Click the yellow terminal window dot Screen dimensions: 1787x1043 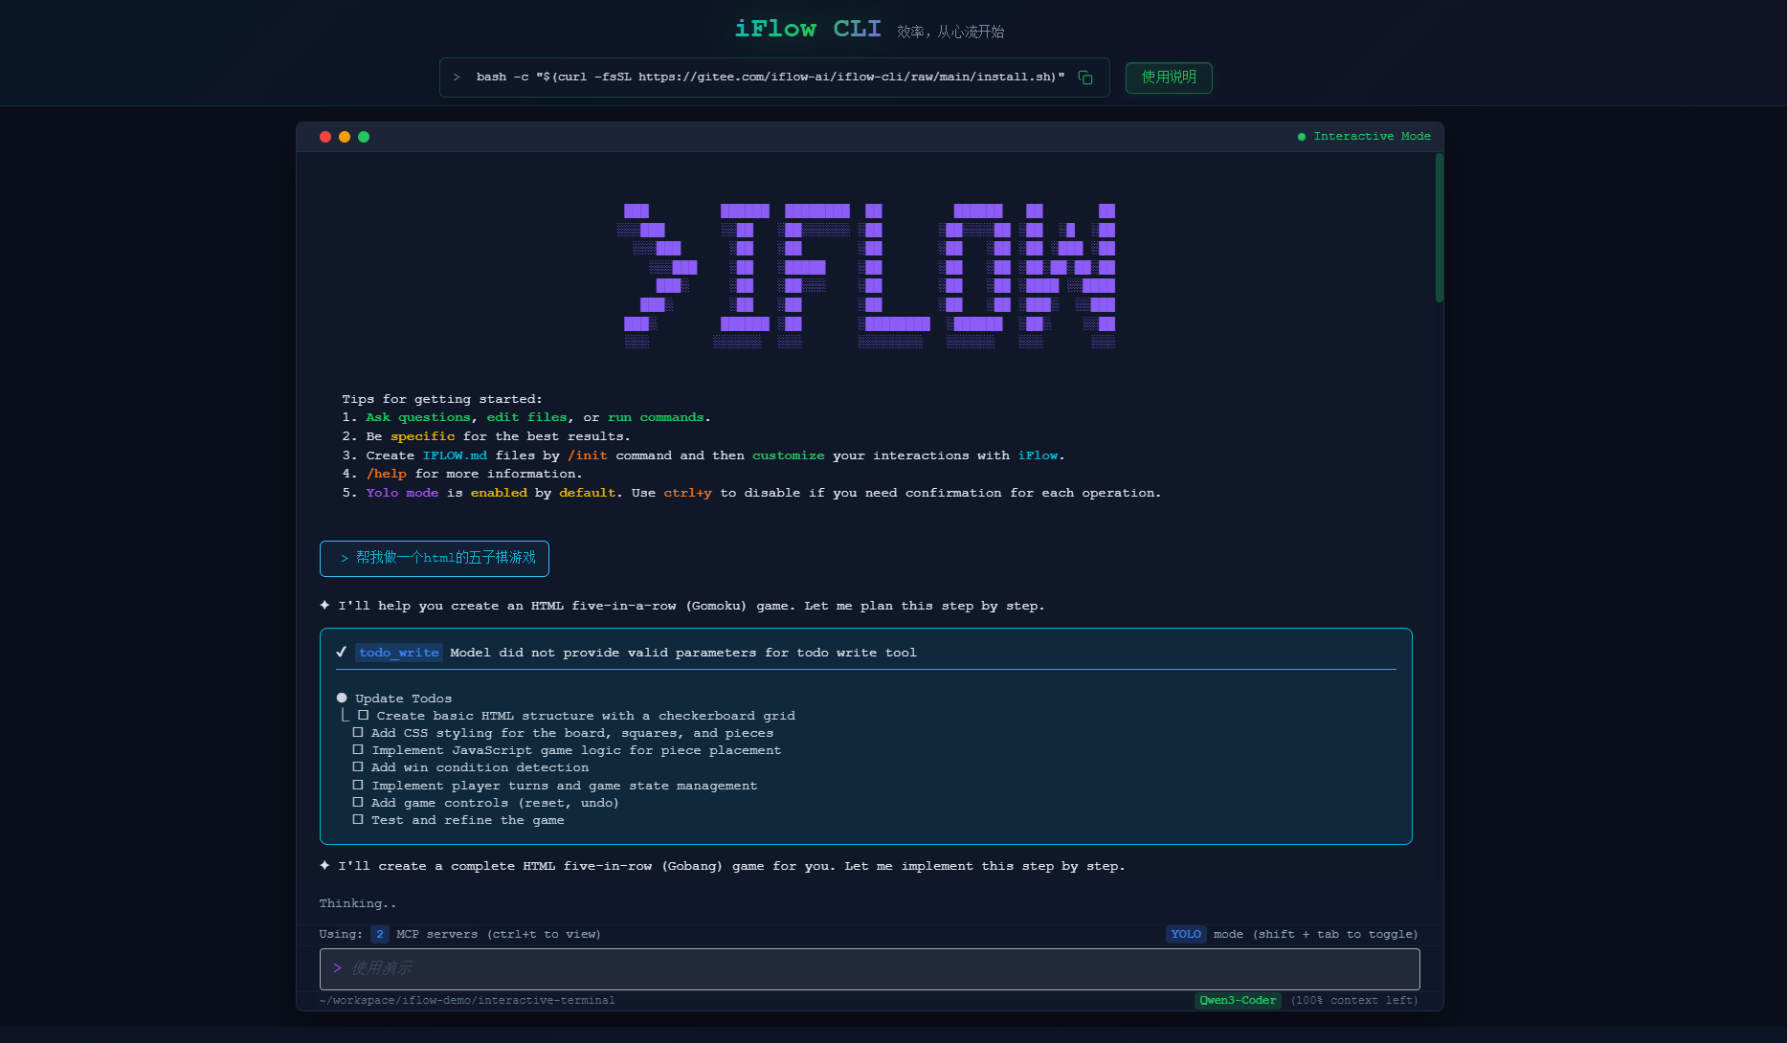point(345,137)
